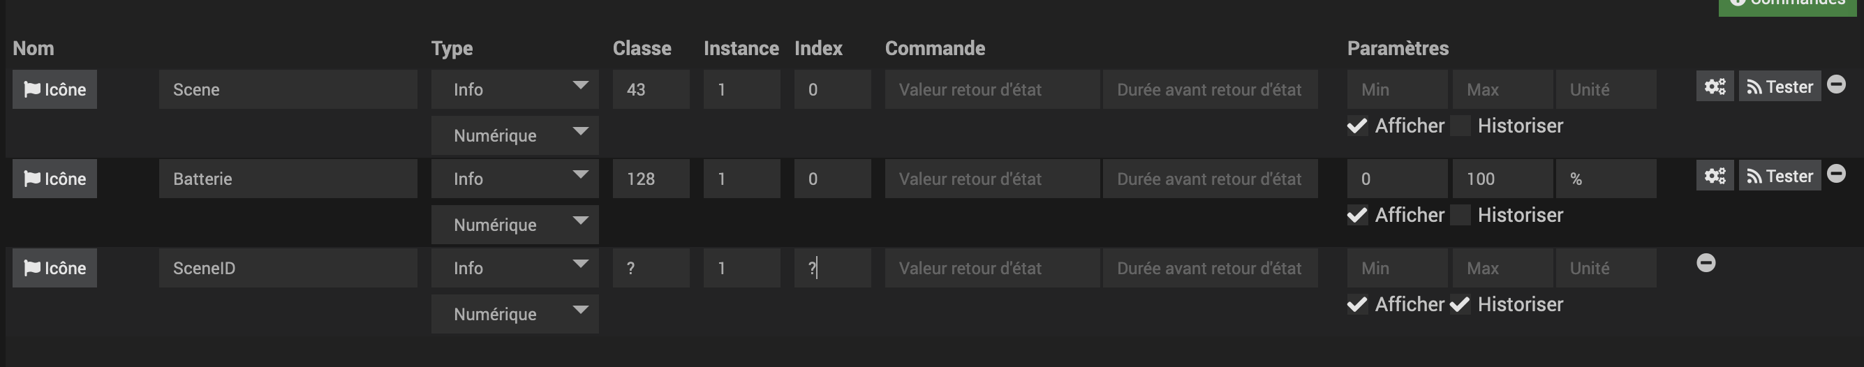1864x367 pixels.
Task: Click the Classe field of SceneID row
Action: (651, 268)
